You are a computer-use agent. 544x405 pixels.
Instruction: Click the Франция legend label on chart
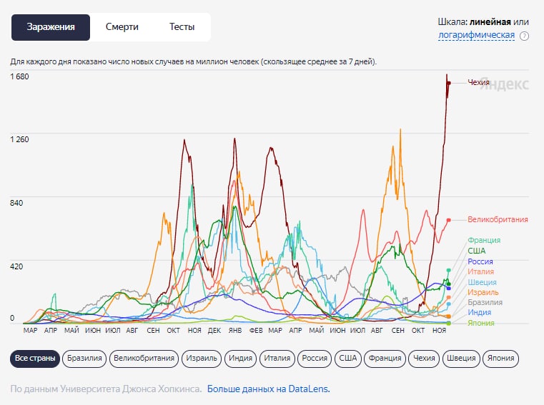click(x=484, y=240)
